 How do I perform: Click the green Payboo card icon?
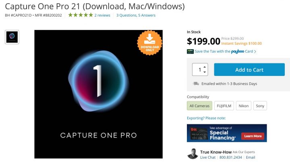[190, 51]
